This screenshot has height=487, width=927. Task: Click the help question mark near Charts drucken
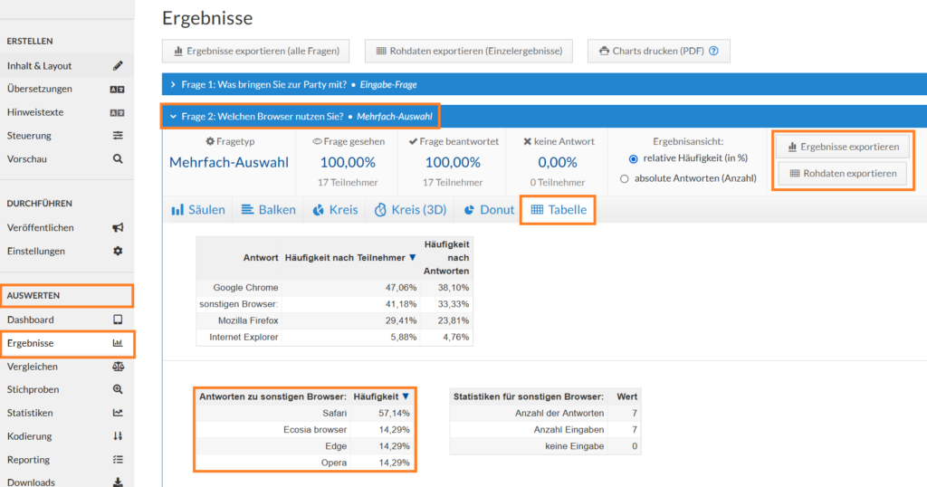[713, 51]
